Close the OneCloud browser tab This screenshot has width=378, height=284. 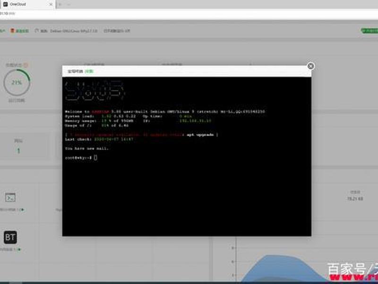51,4
